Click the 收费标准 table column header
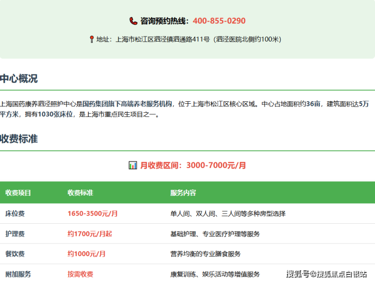This screenshot has width=375, height=282. coord(80,193)
